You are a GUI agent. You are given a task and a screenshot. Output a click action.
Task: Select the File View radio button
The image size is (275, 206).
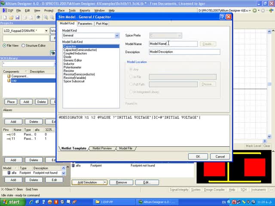point(4,45)
